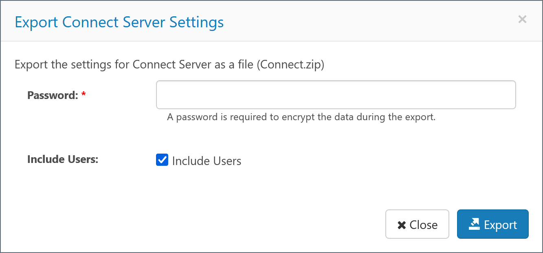
Task: Click the "(Connect.zip)" filename text
Action: 290,65
